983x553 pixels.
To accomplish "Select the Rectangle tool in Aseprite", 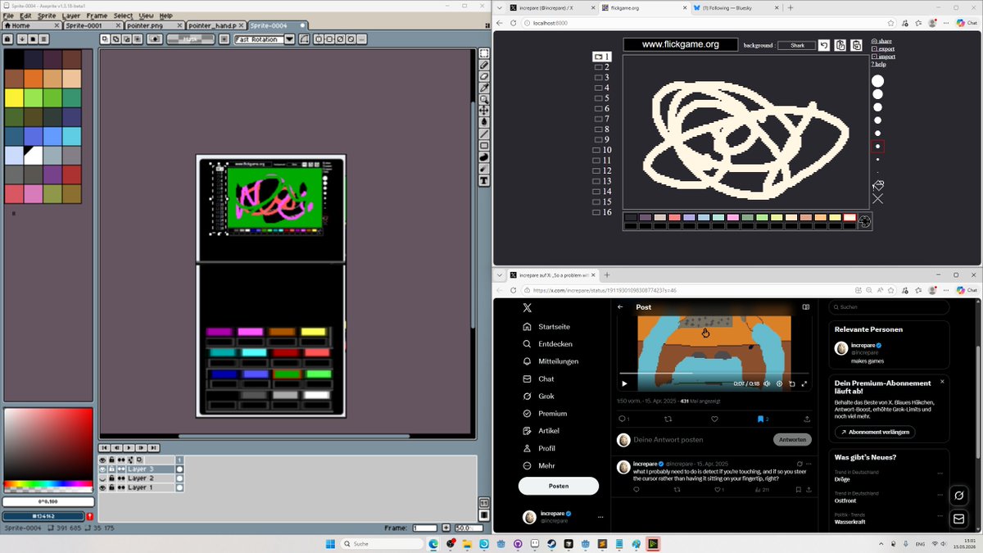I will point(484,145).
